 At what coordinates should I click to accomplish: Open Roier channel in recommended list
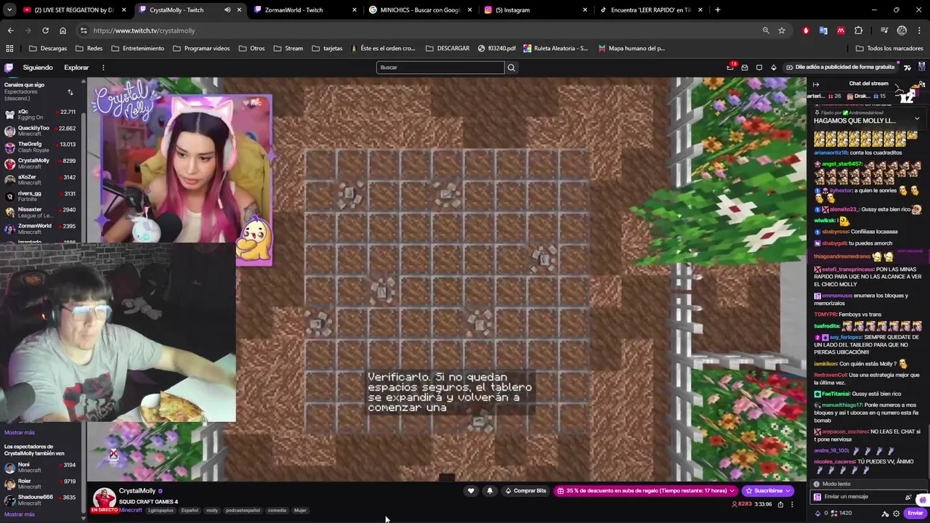40,484
